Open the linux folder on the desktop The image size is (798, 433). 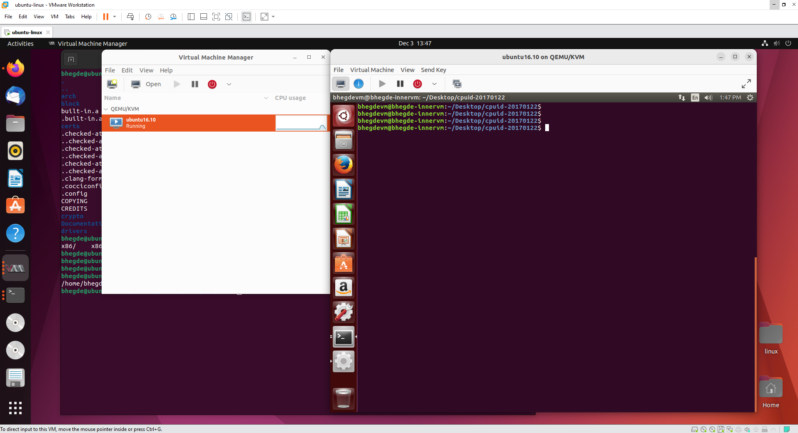point(771,338)
